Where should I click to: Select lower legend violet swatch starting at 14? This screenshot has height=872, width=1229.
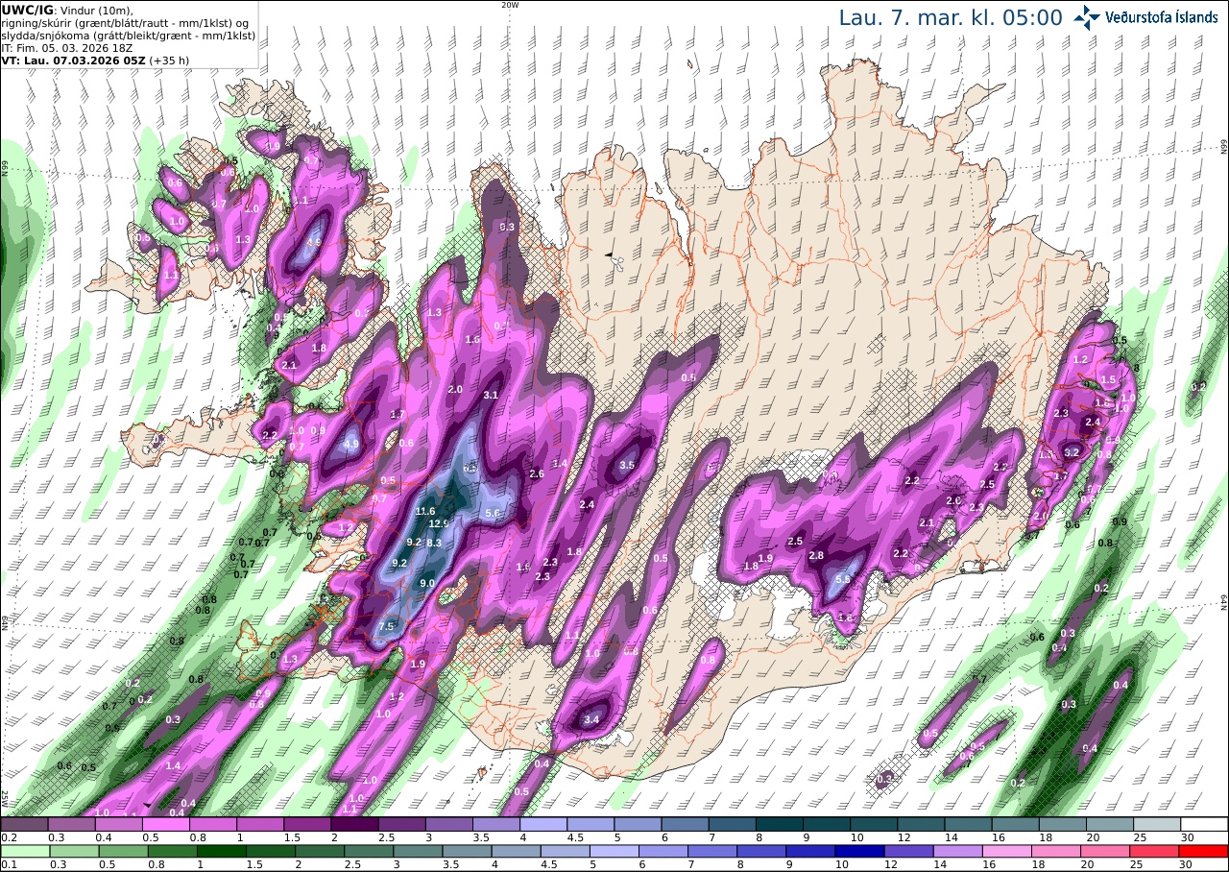pos(958,851)
